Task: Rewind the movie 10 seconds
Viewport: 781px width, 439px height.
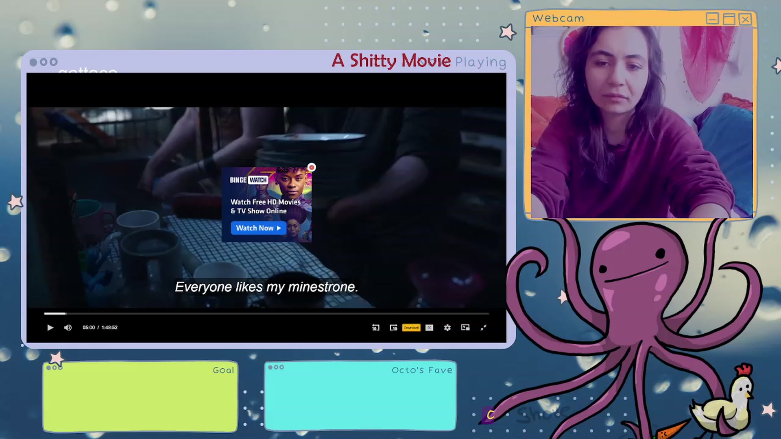Action: (375, 328)
